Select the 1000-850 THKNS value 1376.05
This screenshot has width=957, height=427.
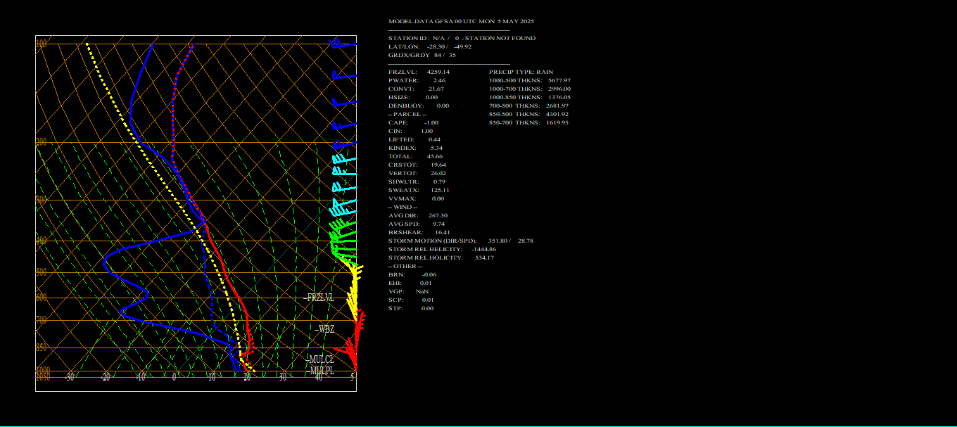[x=559, y=97]
